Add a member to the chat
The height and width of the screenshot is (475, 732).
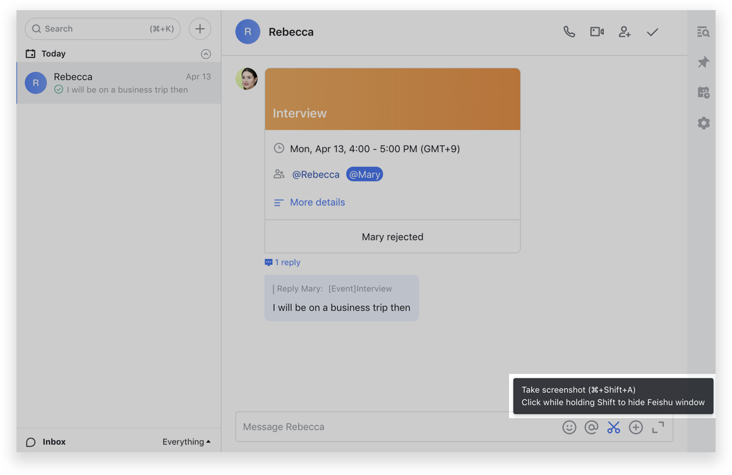click(x=625, y=32)
